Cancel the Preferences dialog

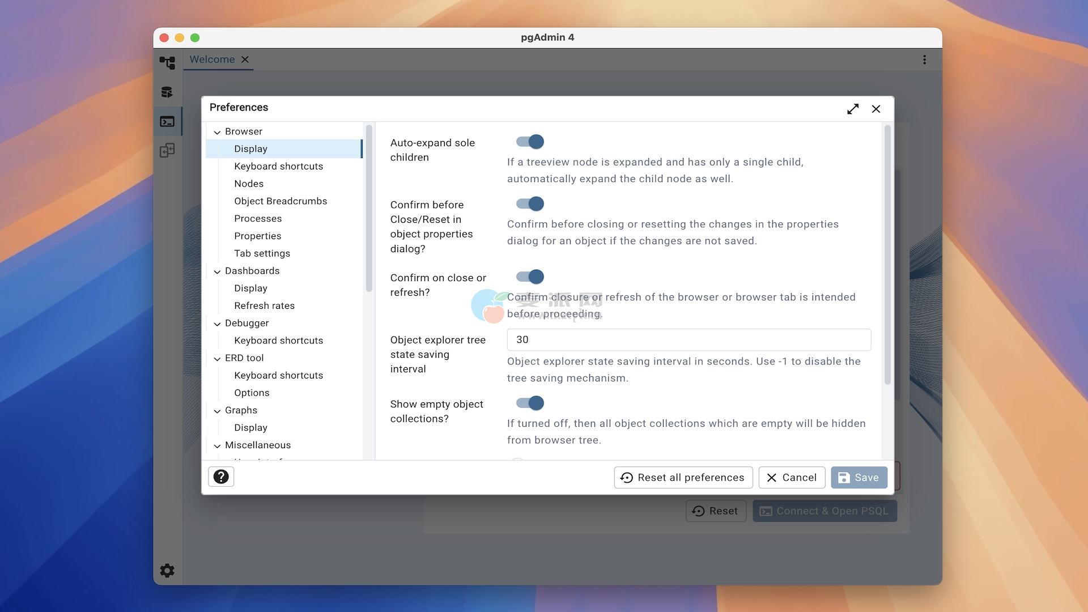click(x=792, y=477)
